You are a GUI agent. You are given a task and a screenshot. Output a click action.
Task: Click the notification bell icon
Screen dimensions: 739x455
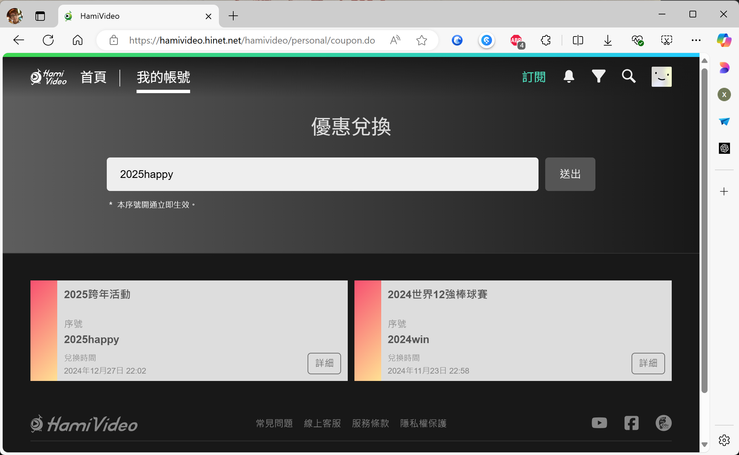pos(569,76)
